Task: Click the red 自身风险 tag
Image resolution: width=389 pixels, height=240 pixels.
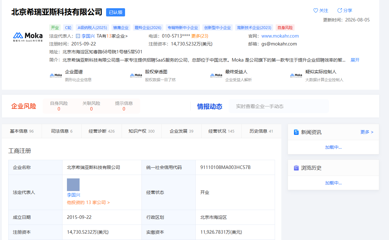Action: pyautogui.click(x=285, y=28)
